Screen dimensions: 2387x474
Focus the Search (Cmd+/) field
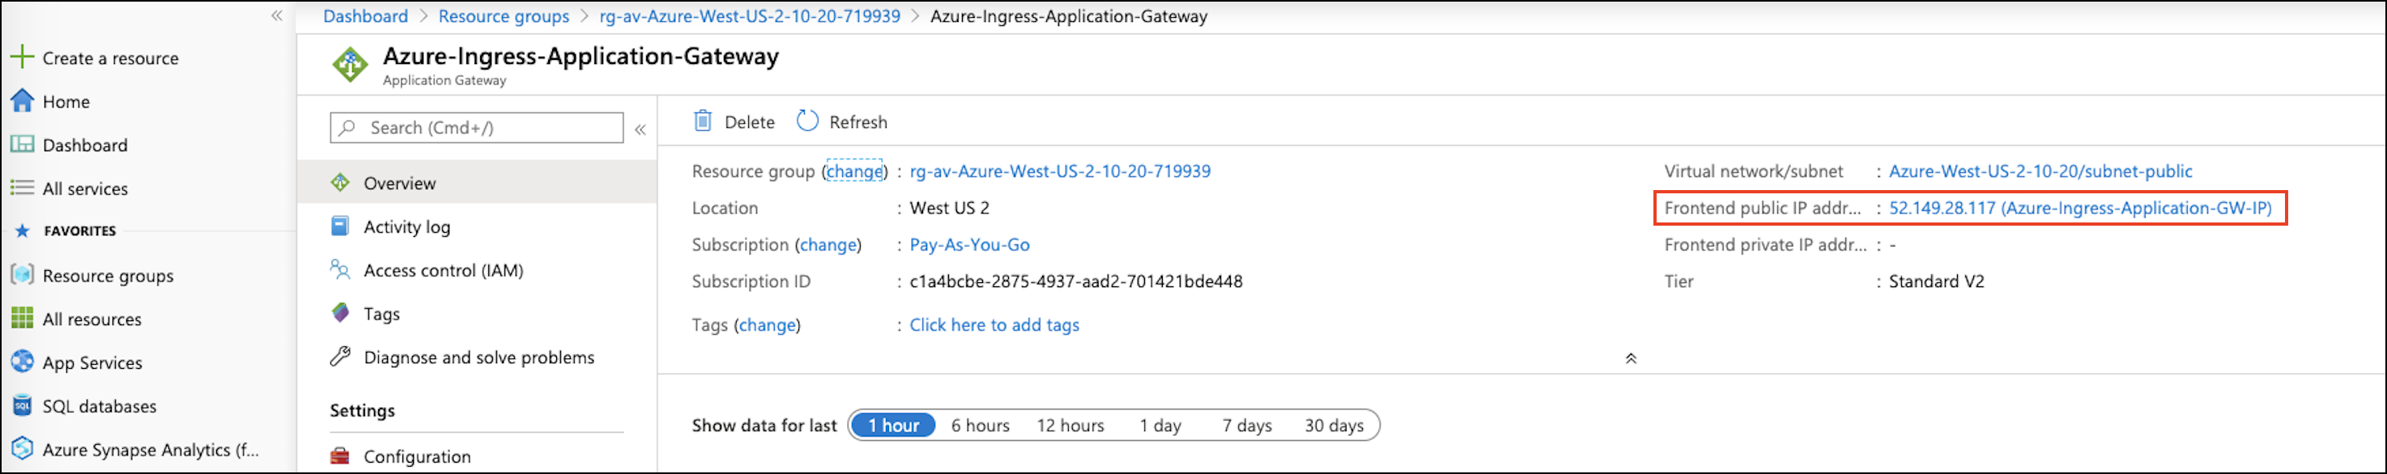coord(476,128)
